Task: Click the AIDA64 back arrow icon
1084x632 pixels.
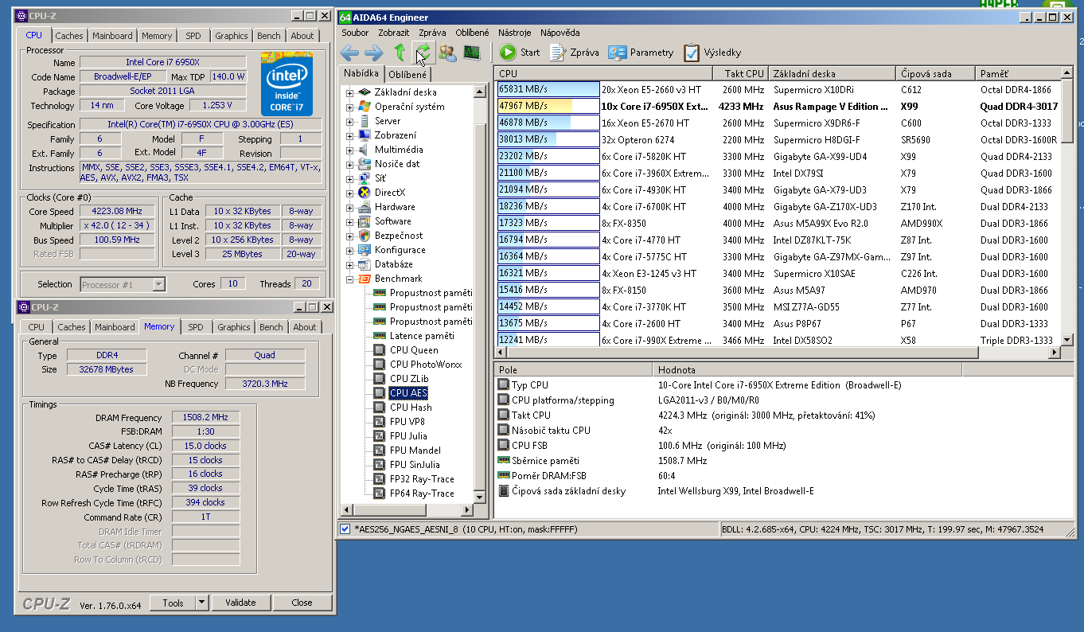Action: click(x=349, y=53)
